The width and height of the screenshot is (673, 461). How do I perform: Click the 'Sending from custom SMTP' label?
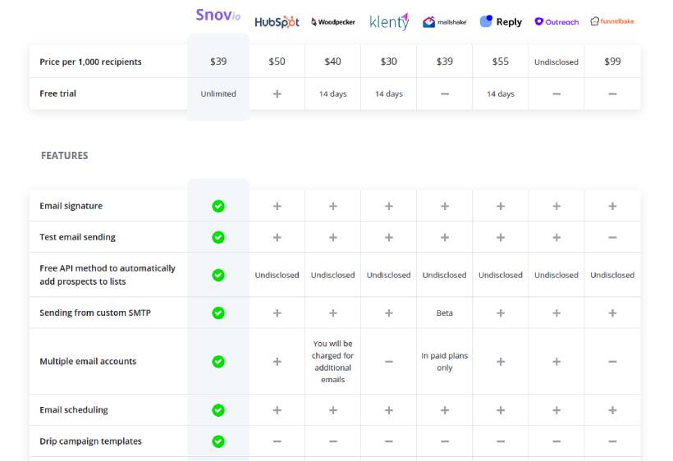[95, 313]
